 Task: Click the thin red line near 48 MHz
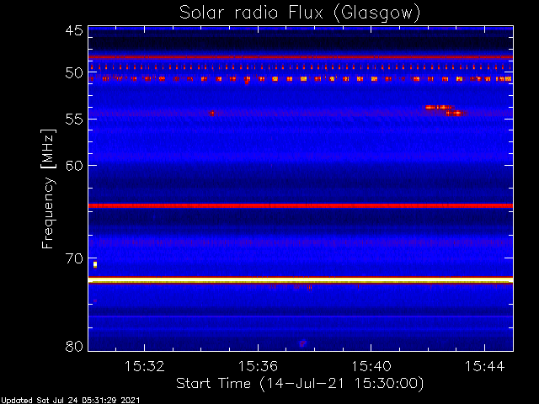click(x=301, y=57)
